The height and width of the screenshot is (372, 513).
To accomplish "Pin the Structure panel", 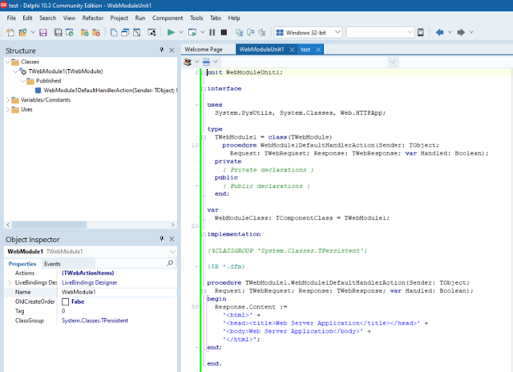I will click(162, 50).
